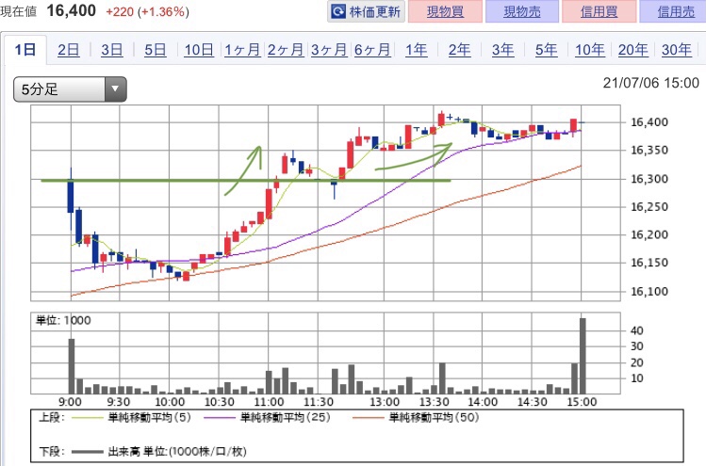Open the 現物売 order link
The height and width of the screenshot is (466, 706).
[522, 11]
